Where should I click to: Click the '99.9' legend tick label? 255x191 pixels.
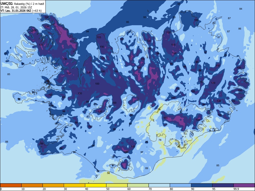[236, 189]
